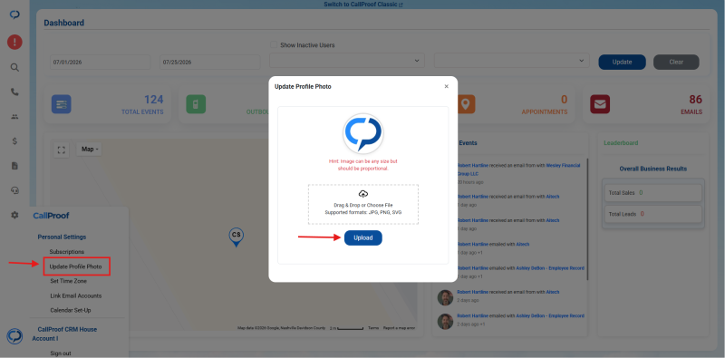Open the dollar sign sales icon

14,141
